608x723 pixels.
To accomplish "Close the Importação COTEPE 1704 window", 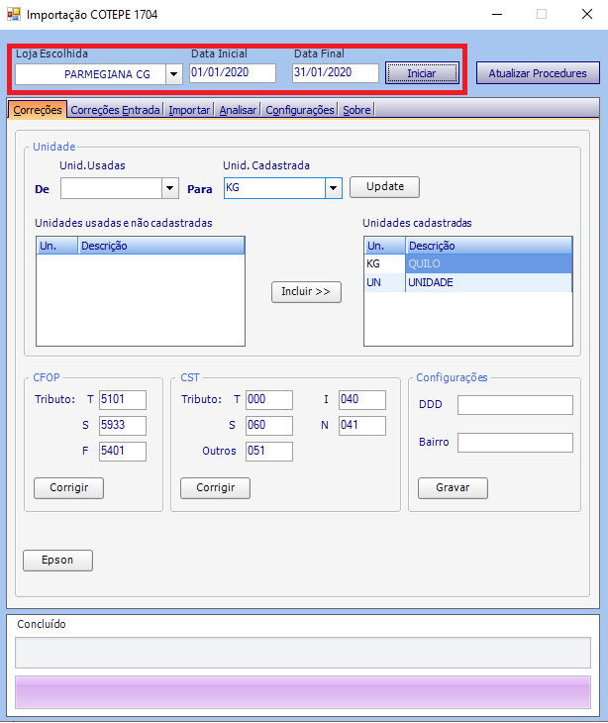I will click(587, 14).
